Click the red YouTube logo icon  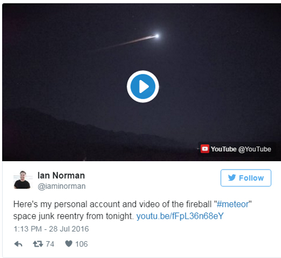(205, 149)
